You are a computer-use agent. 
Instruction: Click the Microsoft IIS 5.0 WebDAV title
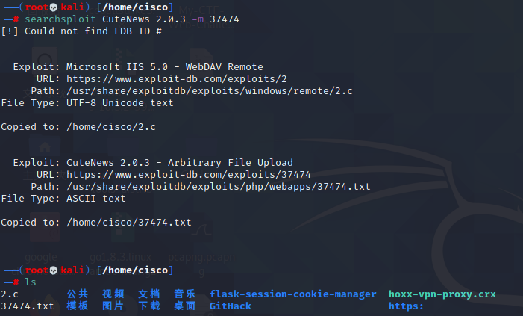pyautogui.click(x=165, y=66)
